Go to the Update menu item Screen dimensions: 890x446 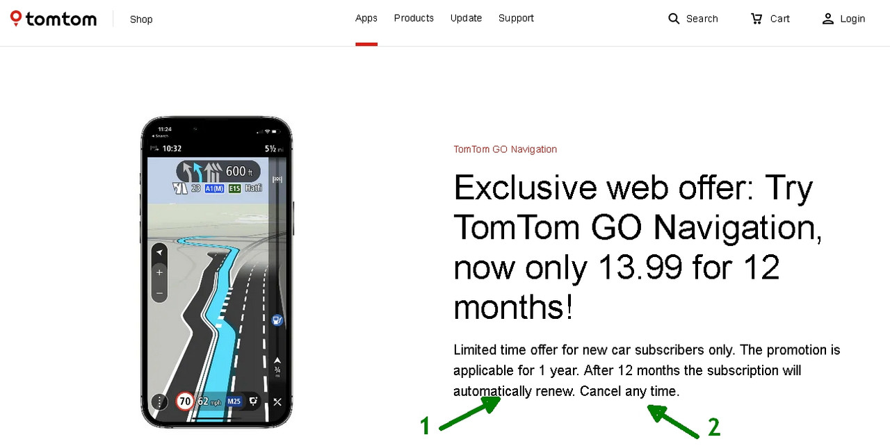click(466, 19)
